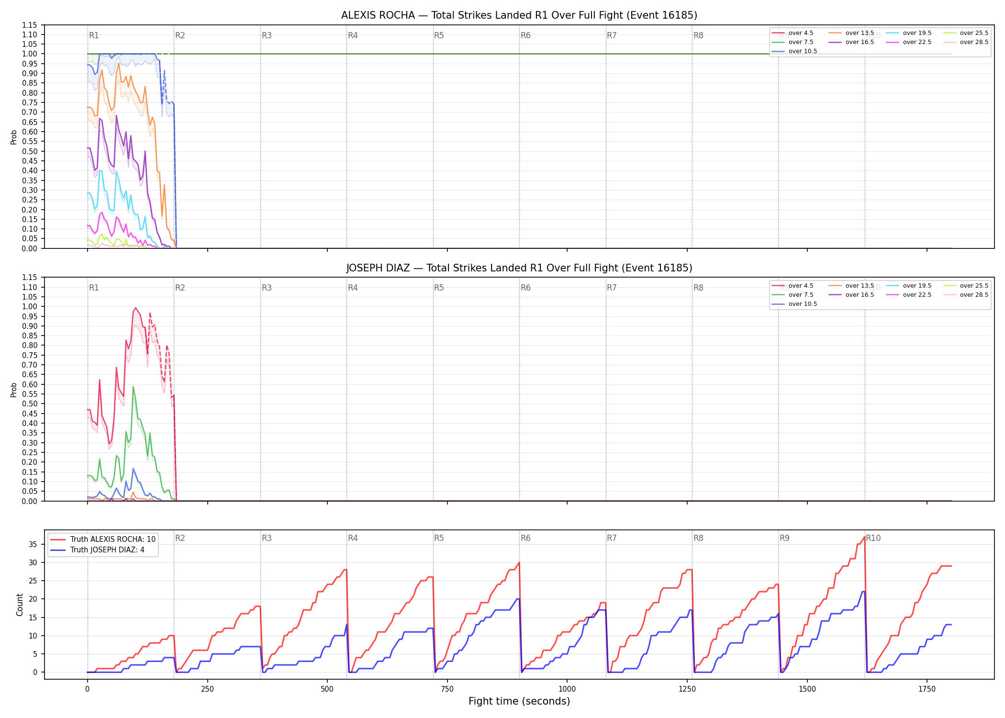1005x718 pixels.
Task: Click R1 label in the Rocha chart
Action: tap(94, 35)
